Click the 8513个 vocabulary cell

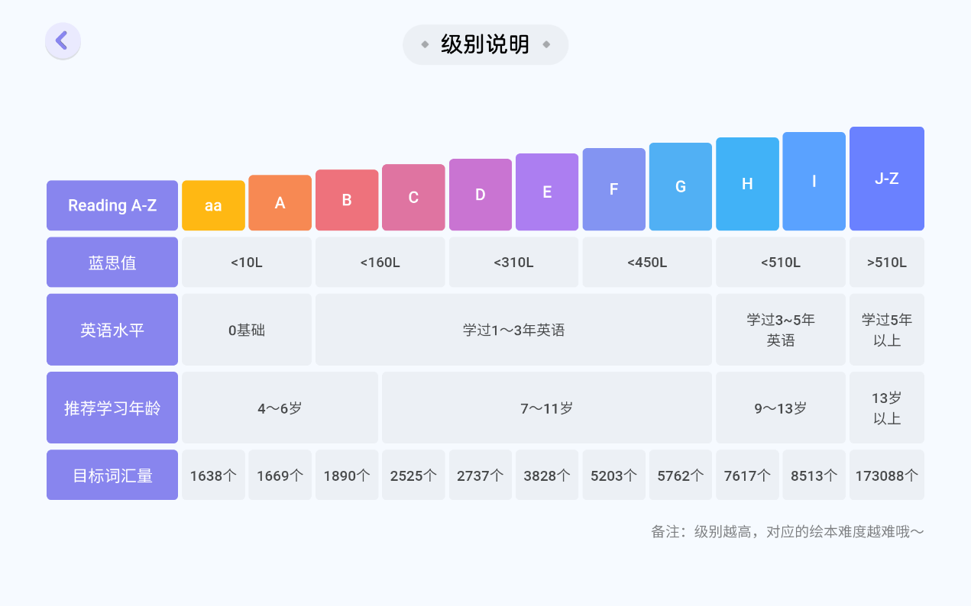tap(814, 475)
